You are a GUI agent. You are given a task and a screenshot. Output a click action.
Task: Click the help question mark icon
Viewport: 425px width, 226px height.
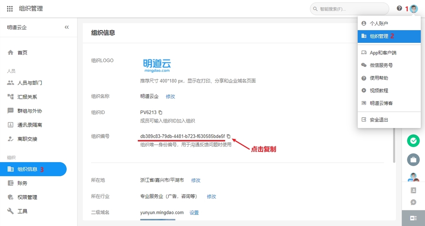coord(399,9)
